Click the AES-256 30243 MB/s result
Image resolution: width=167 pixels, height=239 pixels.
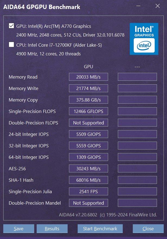click(89, 168)
